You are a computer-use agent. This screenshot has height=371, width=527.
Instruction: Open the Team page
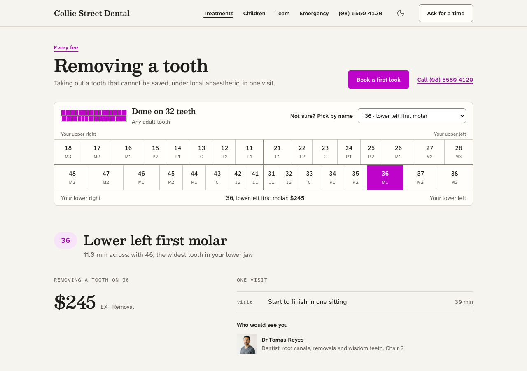click(282, 13)
